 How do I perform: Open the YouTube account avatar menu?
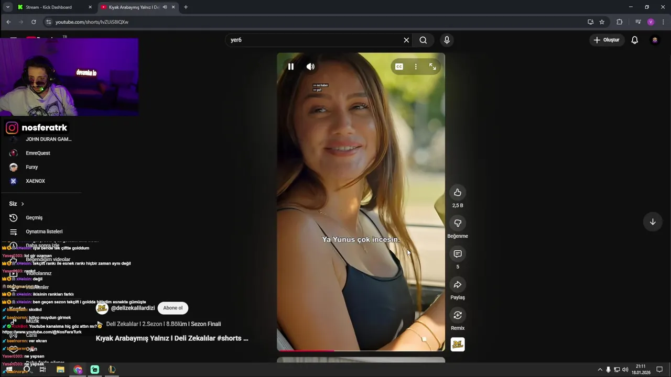coord(655,40)
